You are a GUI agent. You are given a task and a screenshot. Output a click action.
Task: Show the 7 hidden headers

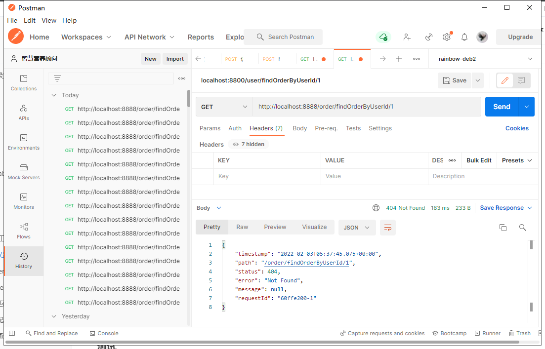tap(249, 144)
